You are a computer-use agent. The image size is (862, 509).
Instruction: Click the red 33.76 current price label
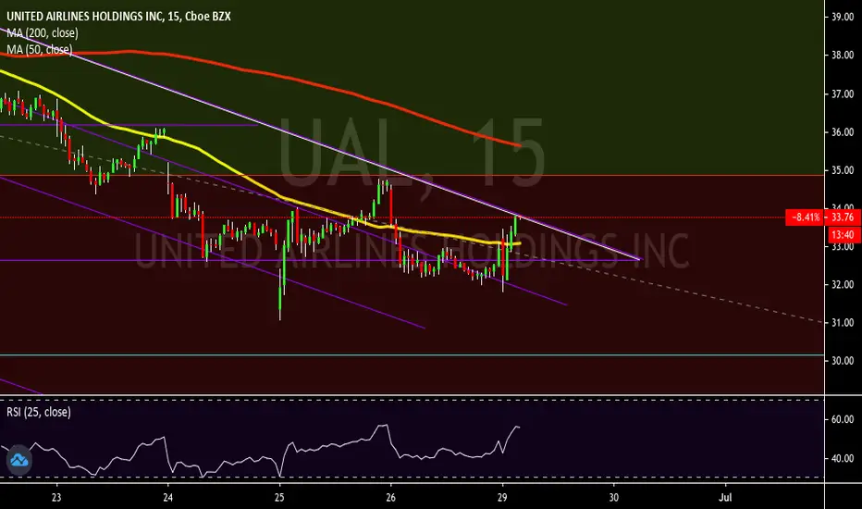tap(843, 217)
